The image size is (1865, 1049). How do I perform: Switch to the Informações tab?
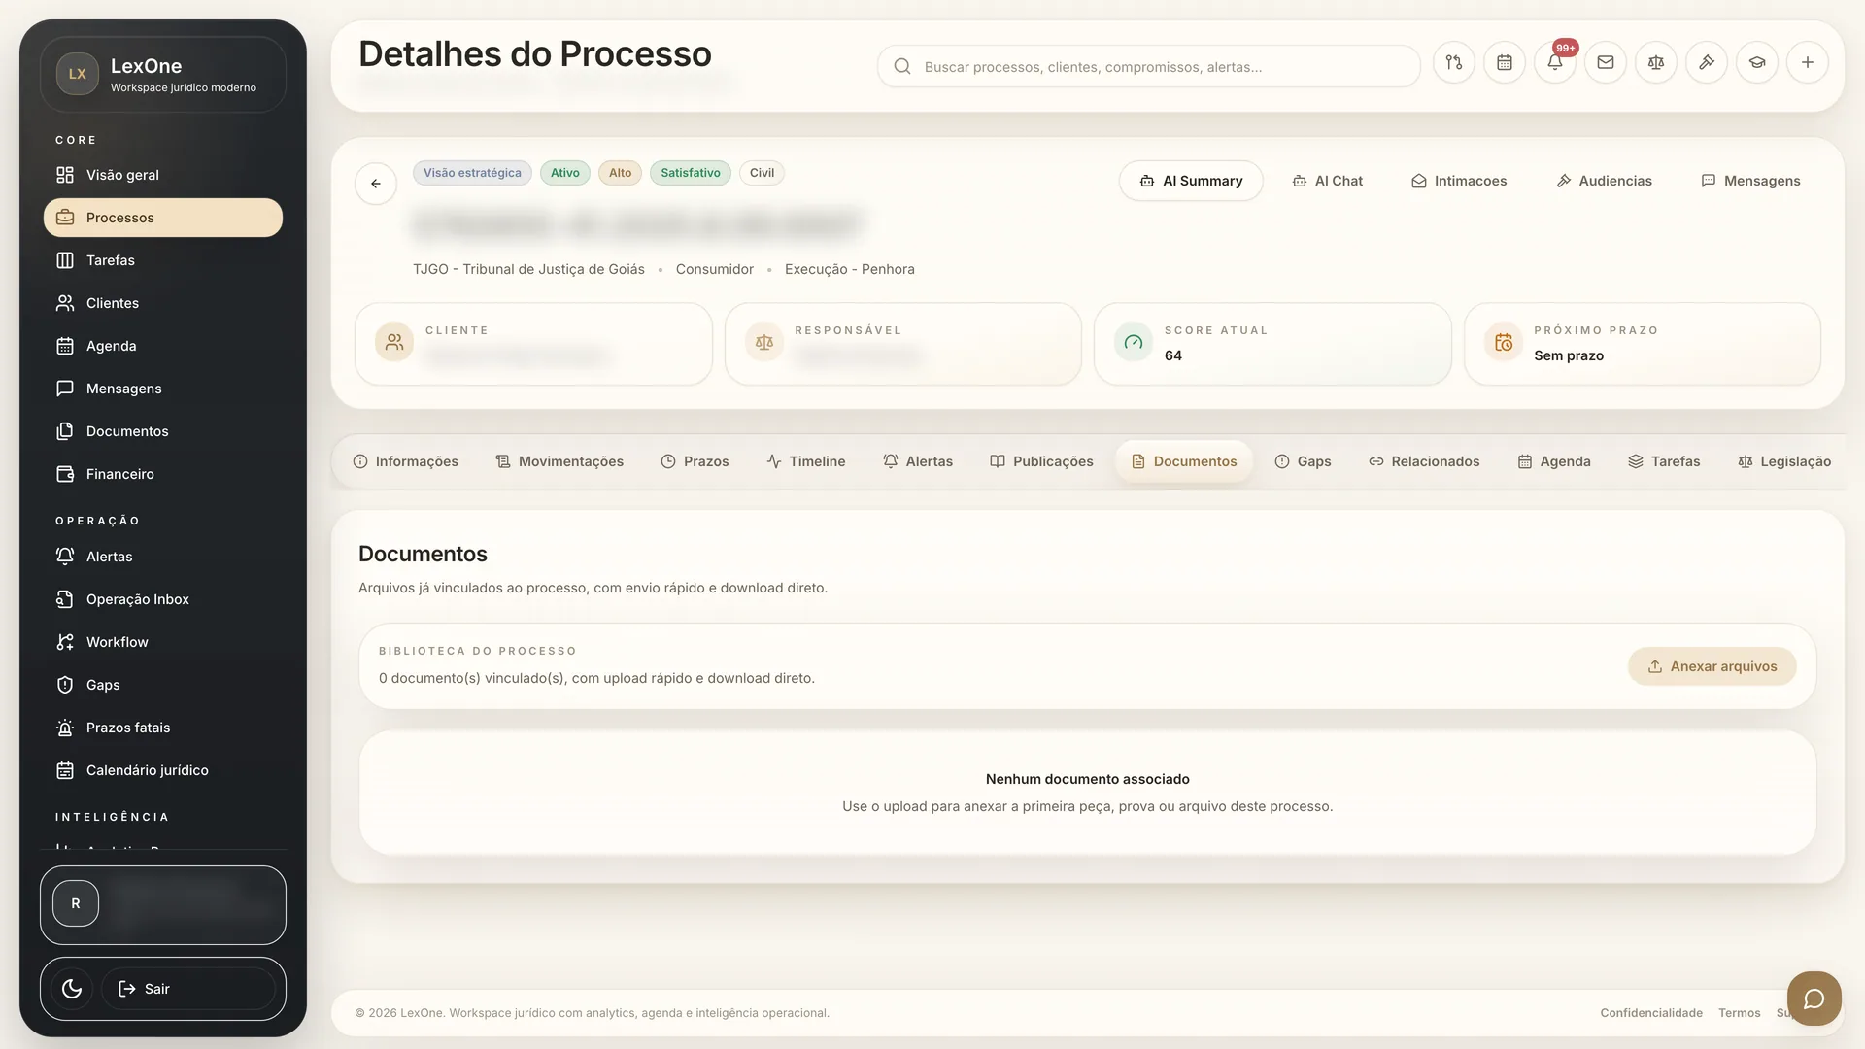tap(405, 461)
